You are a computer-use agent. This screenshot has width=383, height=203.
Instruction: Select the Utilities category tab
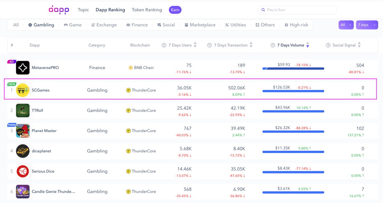click(235, 25)
